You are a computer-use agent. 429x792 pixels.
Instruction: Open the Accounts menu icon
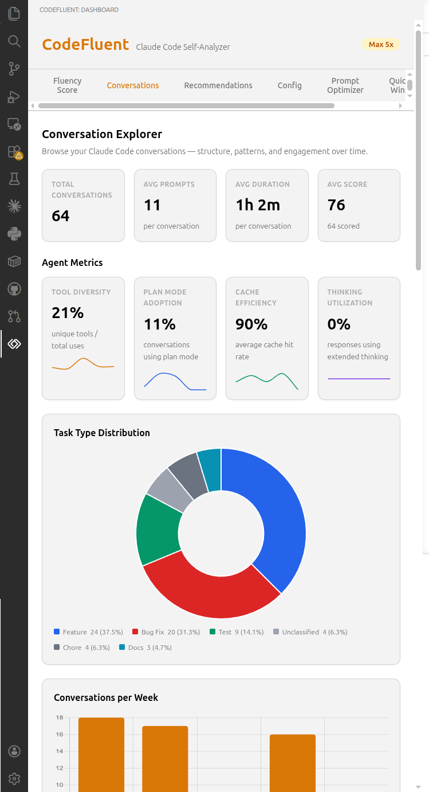14,751
